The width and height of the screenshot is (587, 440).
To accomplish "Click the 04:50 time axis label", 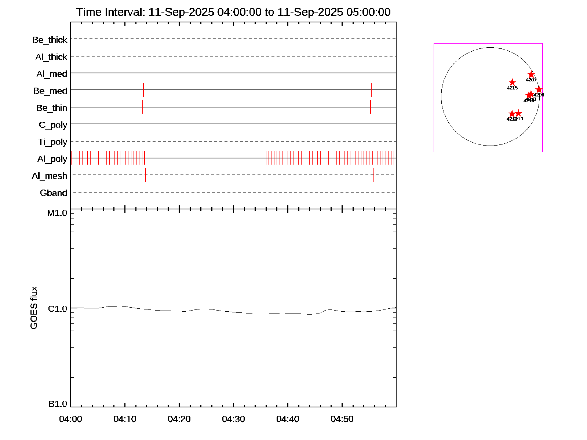I will click(342, 419).
